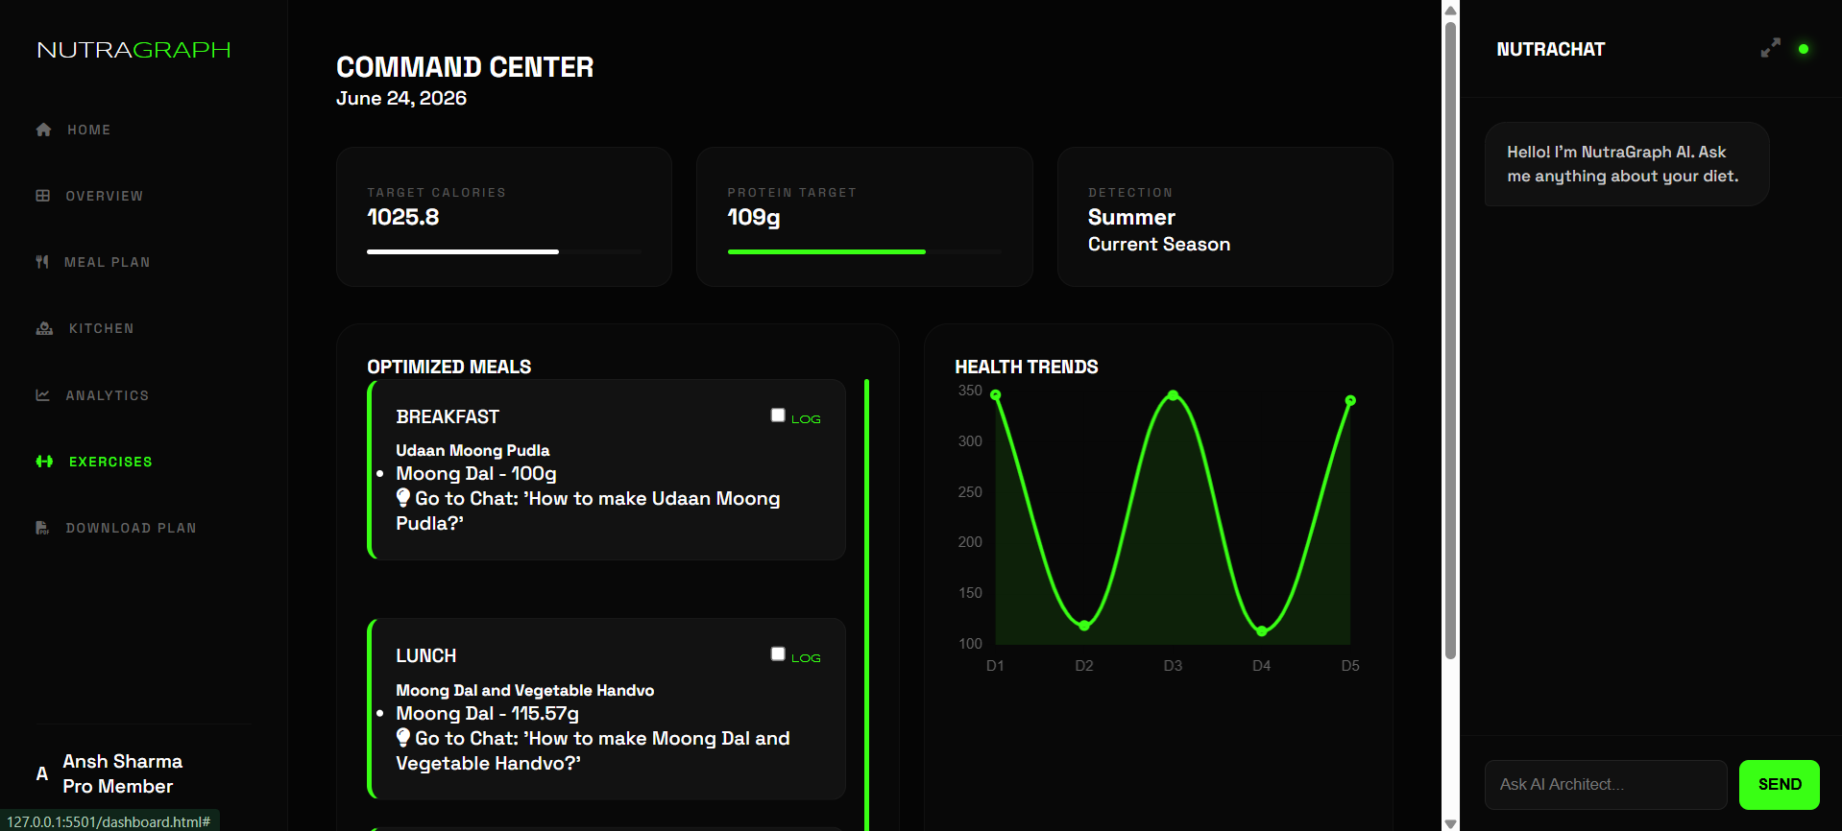The image size is (1842, 831).
Task: Click the Protein Target 109g value
Action: (x=754, y=218)
